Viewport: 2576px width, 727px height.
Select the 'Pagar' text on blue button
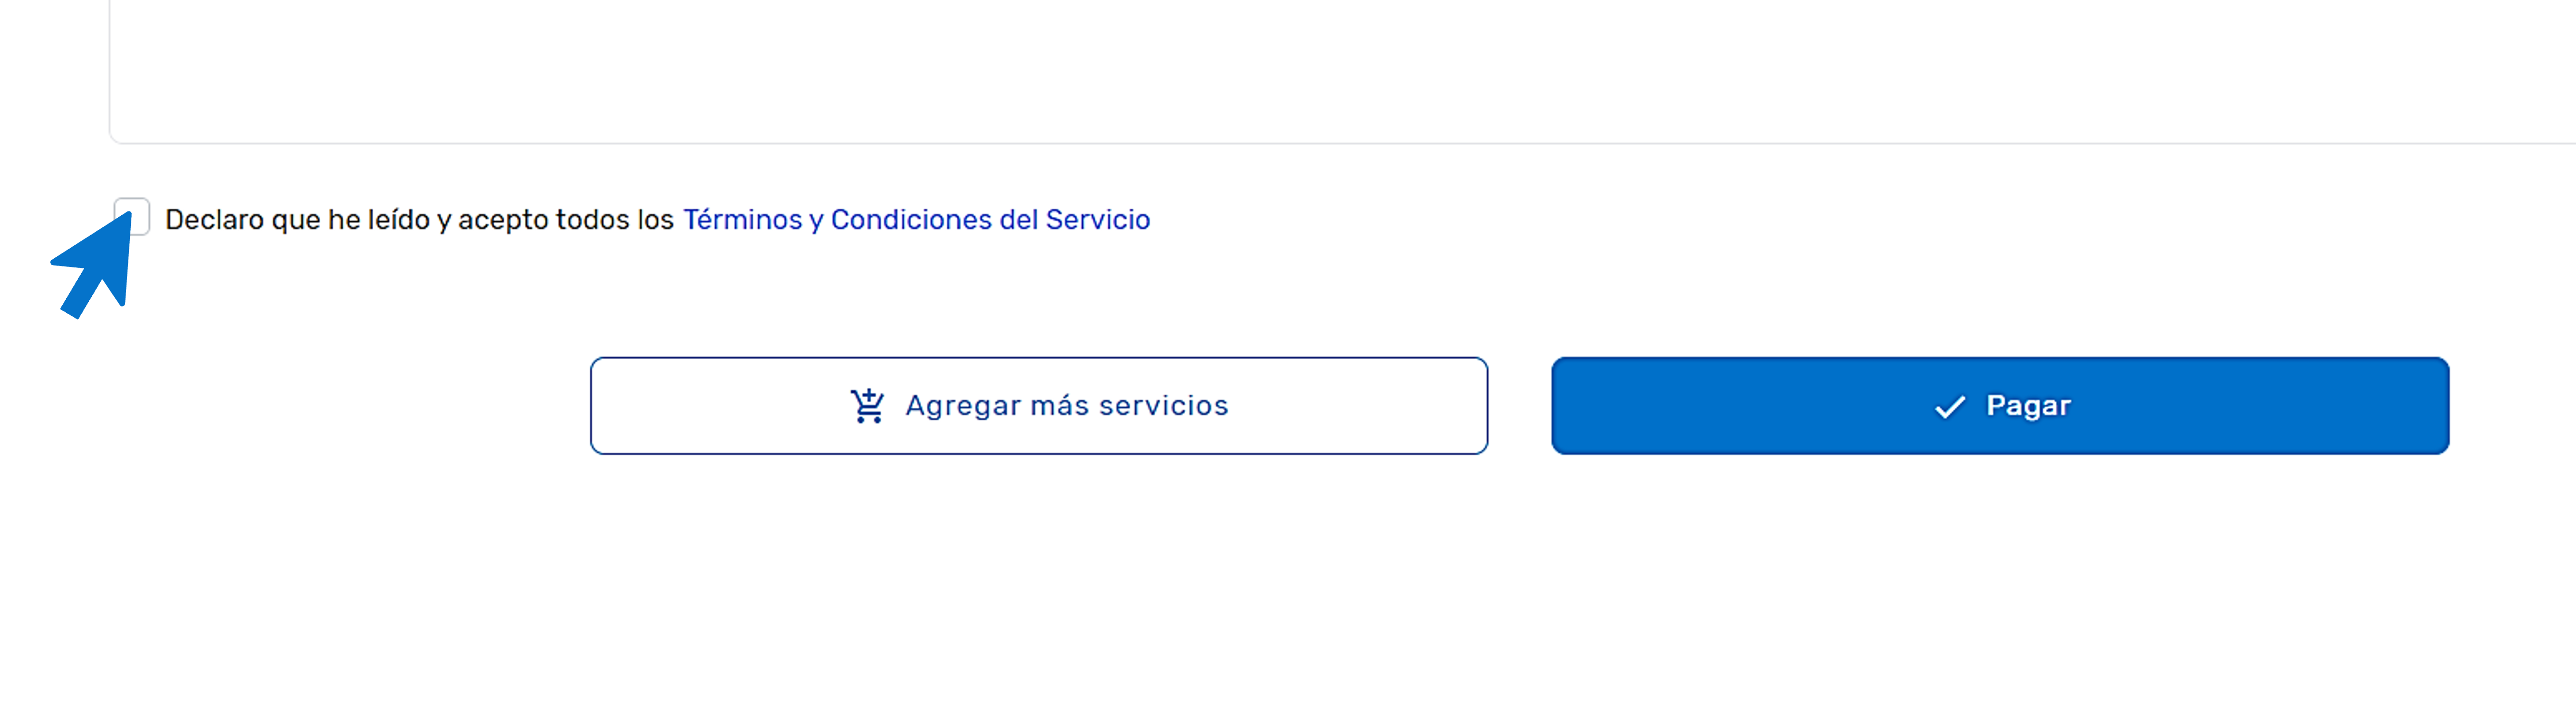[2028, 406]
